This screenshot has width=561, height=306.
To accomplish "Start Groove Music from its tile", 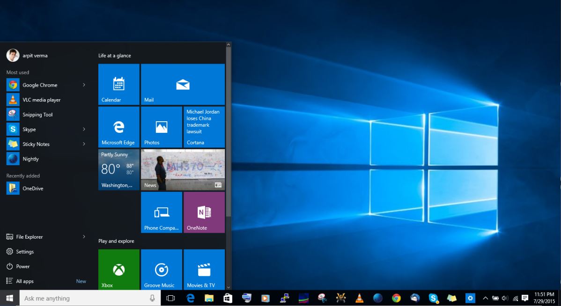I will coord(161,270).
